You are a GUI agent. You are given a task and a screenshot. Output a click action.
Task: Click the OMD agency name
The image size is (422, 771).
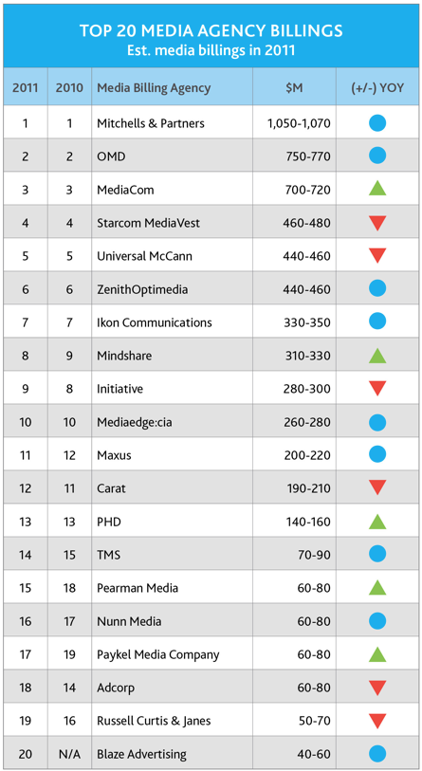coord(111,156)
